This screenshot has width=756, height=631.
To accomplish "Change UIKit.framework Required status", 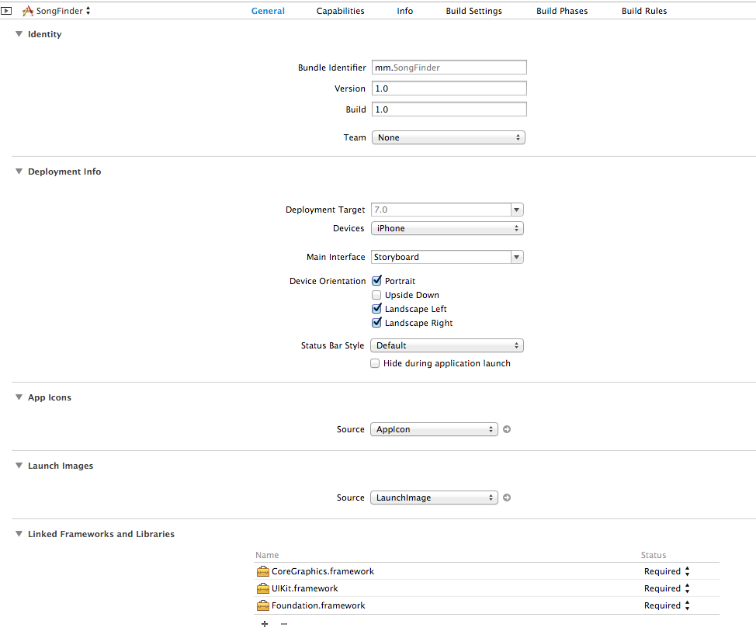I will pyautogui.click(x=667, y=588).
